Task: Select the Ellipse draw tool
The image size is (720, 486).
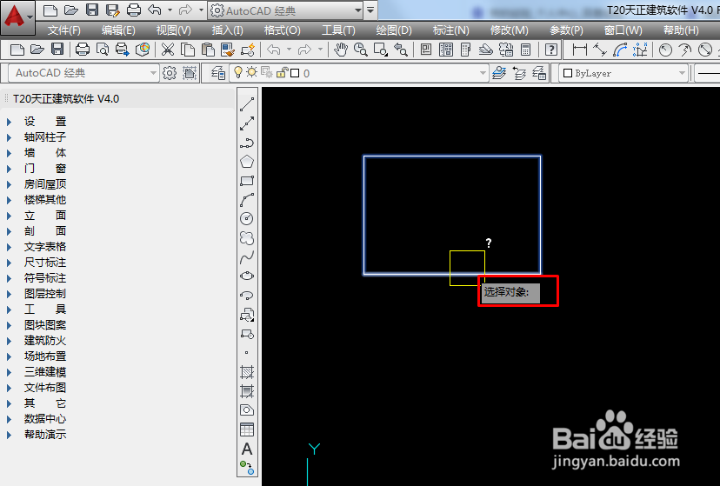Action: (x=247, y=276)
